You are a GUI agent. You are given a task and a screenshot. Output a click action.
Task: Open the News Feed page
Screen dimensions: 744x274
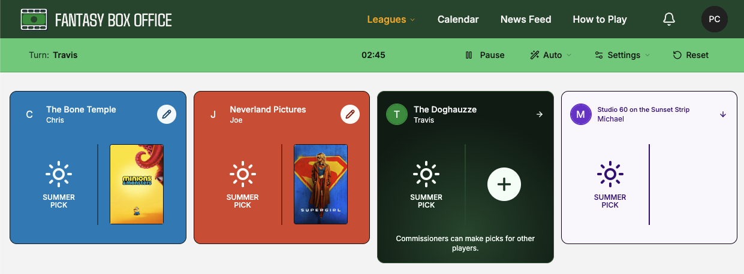pyautogui.click(x=526, y=19)
